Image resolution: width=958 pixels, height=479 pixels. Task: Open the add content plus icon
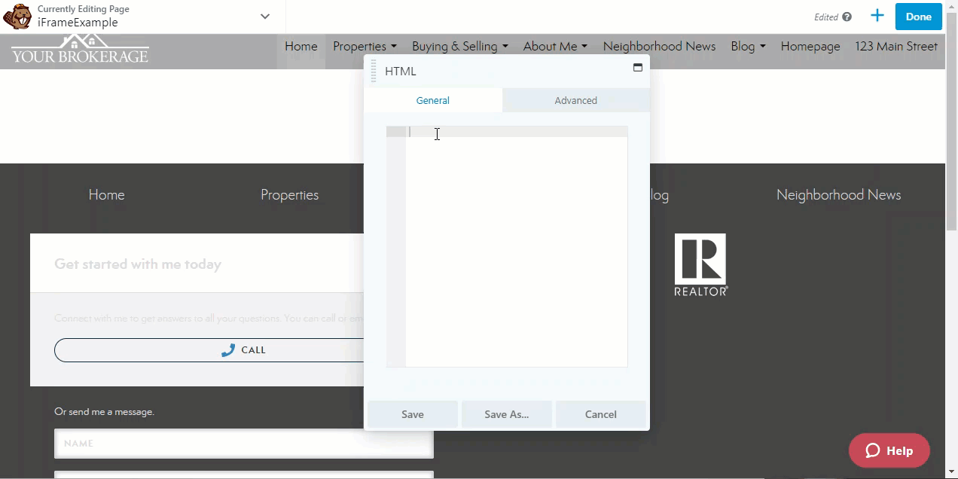coord(877,16)
